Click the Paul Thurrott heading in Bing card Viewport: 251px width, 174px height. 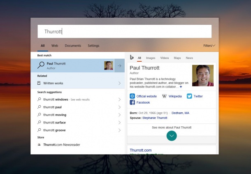pyautogui.click(x=144, y=68)
